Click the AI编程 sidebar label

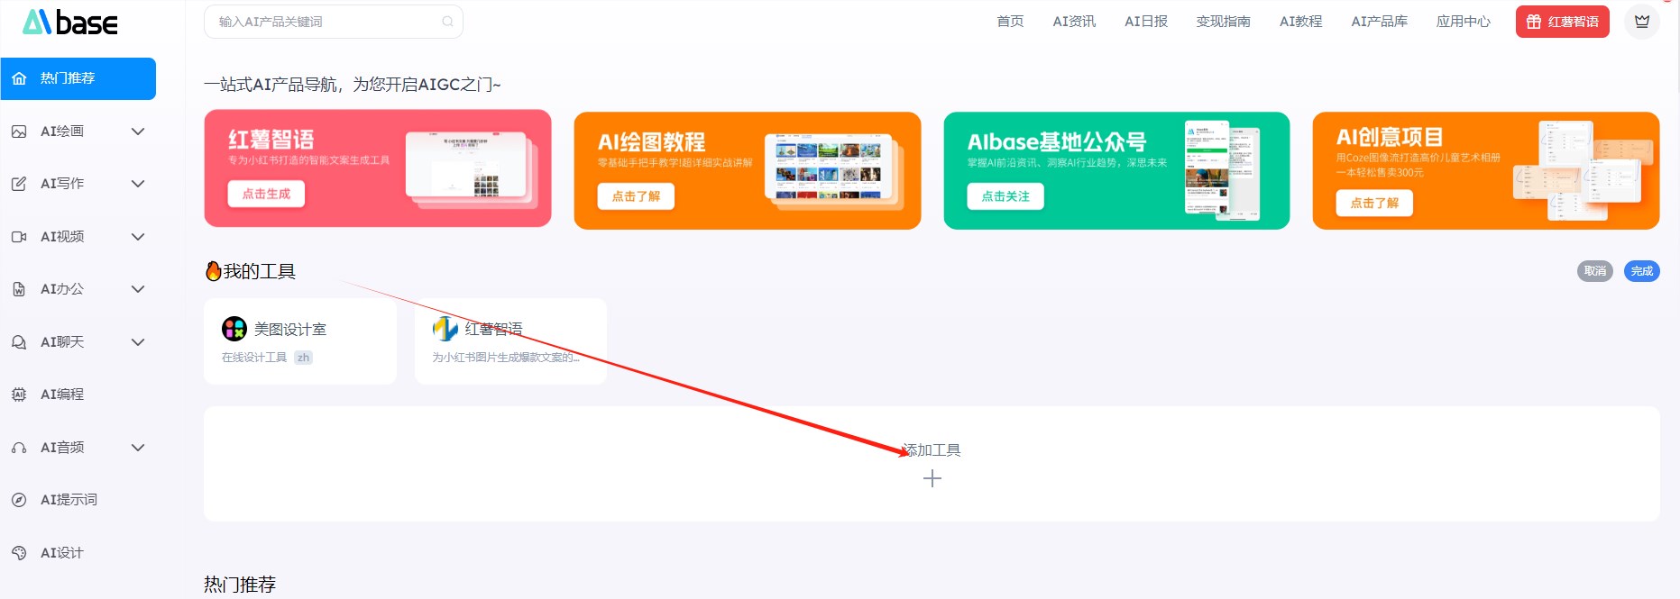tap(61, 395)
